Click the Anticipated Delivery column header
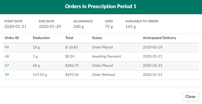Screen dimensions: 202x104 [159, 38]
